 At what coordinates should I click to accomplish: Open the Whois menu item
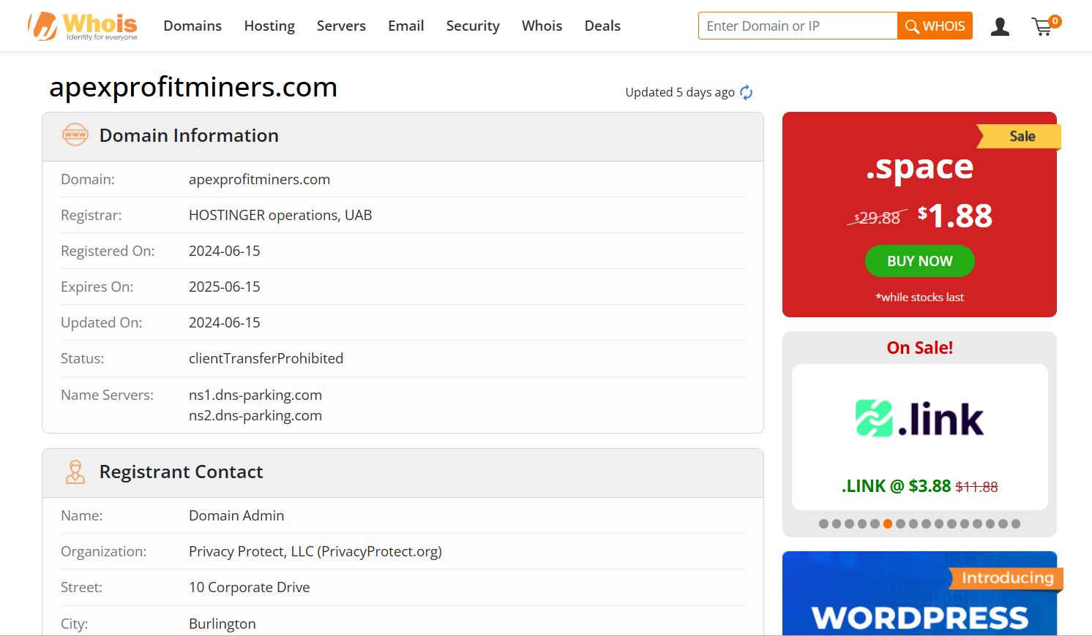[542, 26]
